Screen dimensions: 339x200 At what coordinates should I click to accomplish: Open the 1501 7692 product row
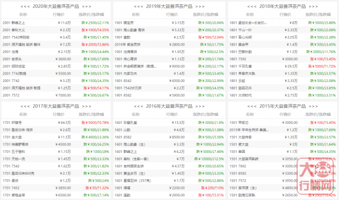[x=282, y=166]
